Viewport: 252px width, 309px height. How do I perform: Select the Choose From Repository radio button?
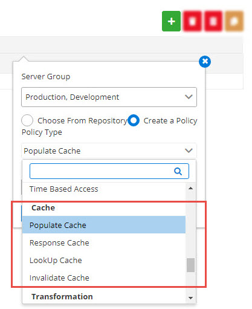click(27, 120)
